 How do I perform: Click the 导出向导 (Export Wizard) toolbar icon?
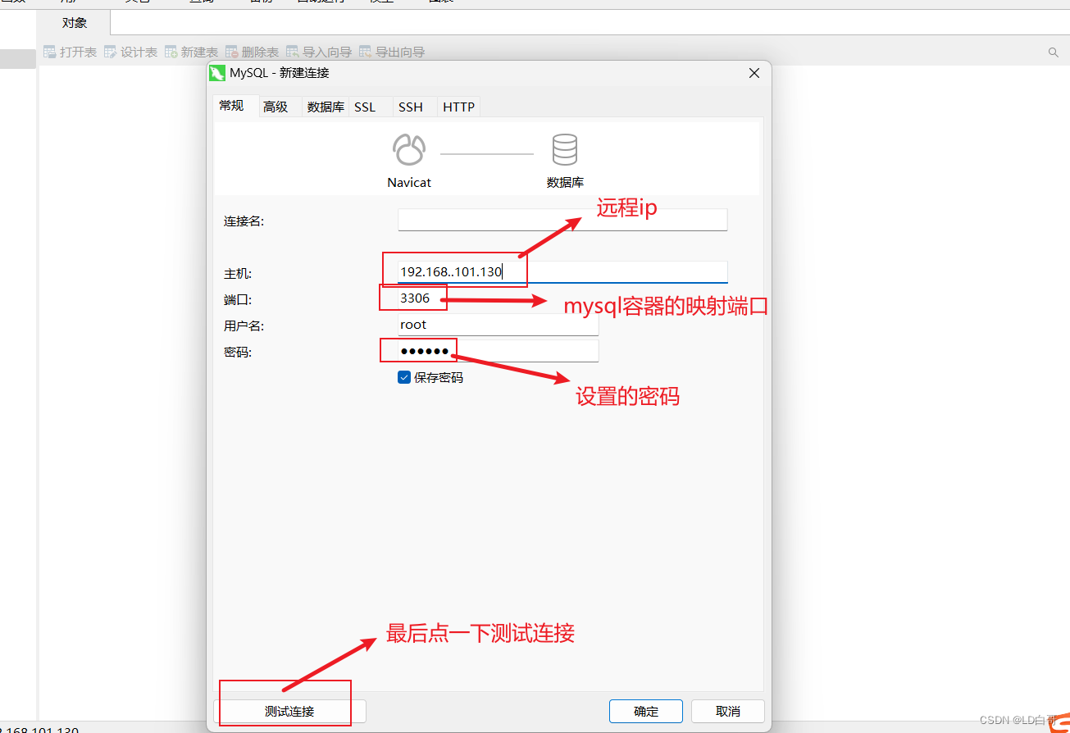[x=366, y=52]
